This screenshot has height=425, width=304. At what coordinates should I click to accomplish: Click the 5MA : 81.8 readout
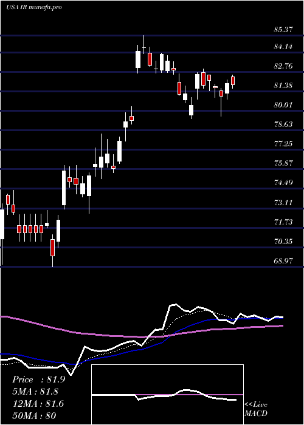pos(35,392)
